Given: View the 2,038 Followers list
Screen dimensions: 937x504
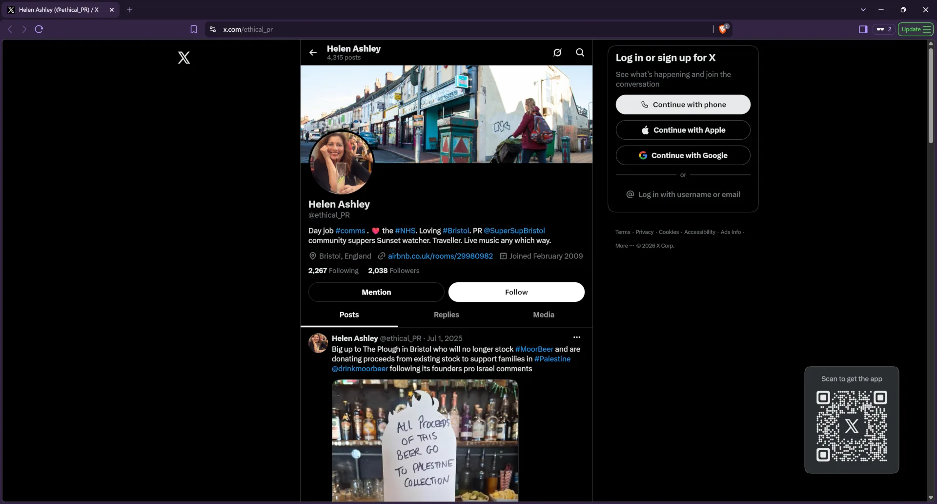Looking at the screenshot, I should [394, 271].
